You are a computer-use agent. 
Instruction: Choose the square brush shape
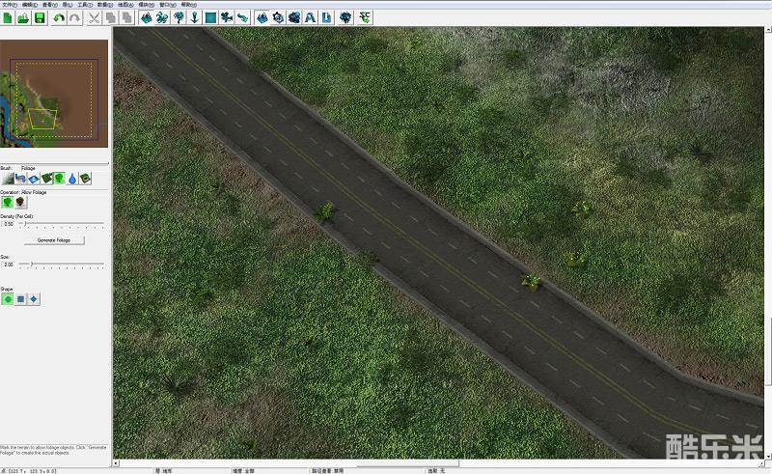(21, 299)
